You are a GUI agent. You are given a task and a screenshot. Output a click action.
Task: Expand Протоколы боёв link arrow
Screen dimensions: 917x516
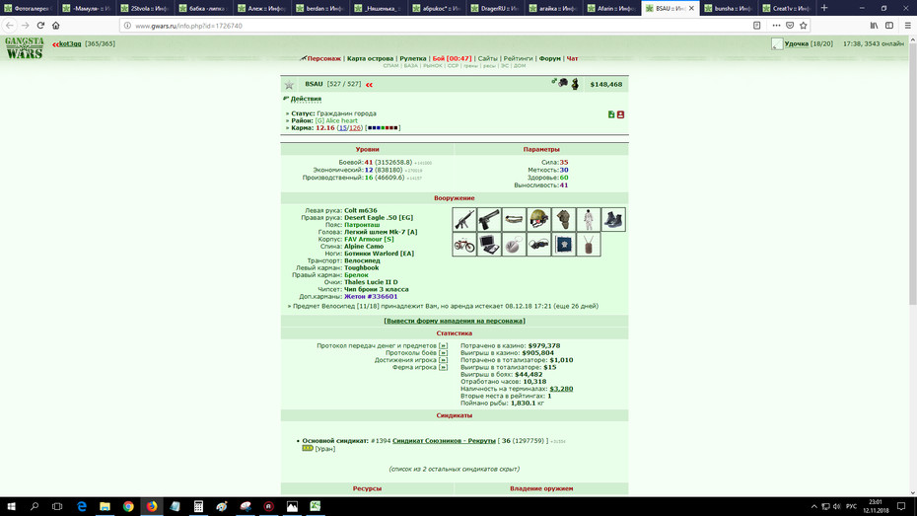(x=443, y=353)
